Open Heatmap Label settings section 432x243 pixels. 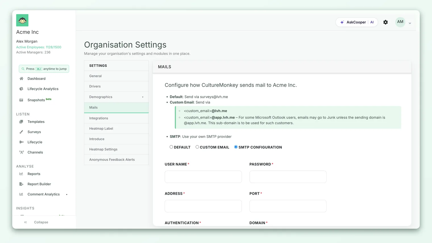pos(116,129)
